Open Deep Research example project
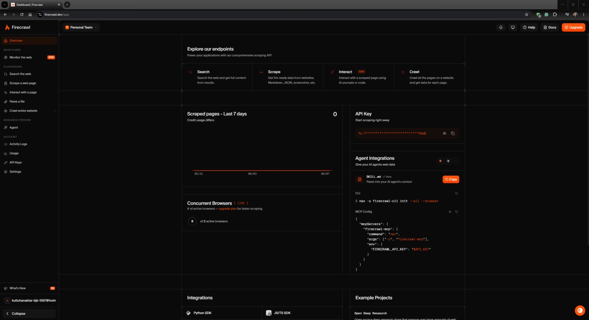Screen dimensions: 589x320 tap(407, 314)
